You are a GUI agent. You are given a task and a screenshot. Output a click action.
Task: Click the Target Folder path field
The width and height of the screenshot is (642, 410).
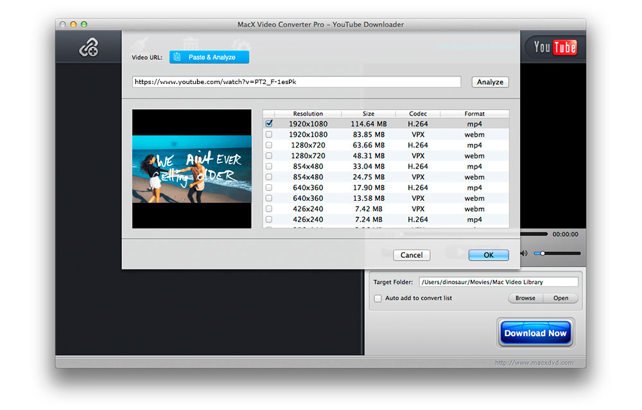tap(499, 282)
